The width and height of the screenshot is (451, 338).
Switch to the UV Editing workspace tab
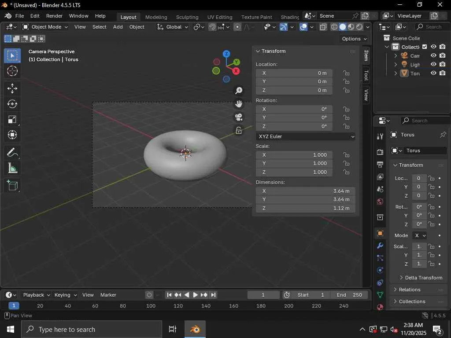click(x=220, y=17)
